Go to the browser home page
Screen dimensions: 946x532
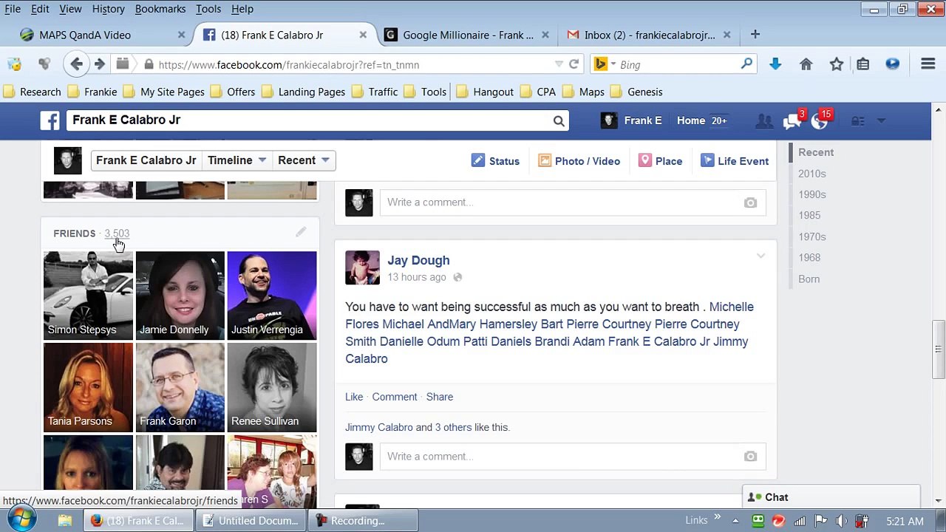[806, 64]
